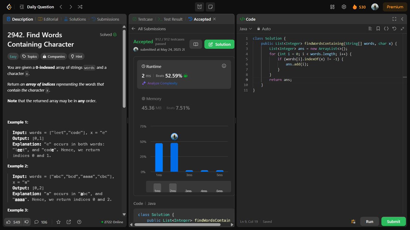Viewport: 410px width, 230px height.
Task: Reveal the Hint tag
Action: (76, 57)
